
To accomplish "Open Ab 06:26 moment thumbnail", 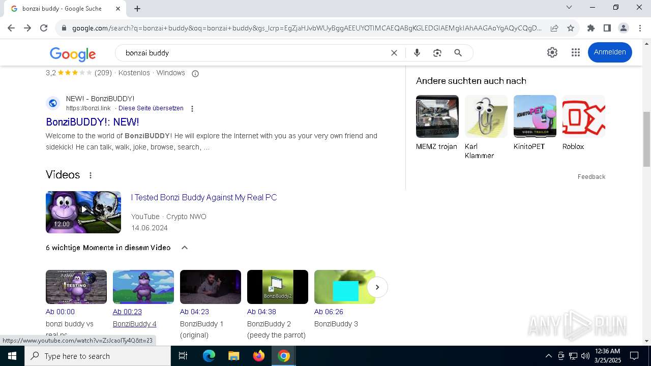I will pyautogui.click(x=345, y=287).
